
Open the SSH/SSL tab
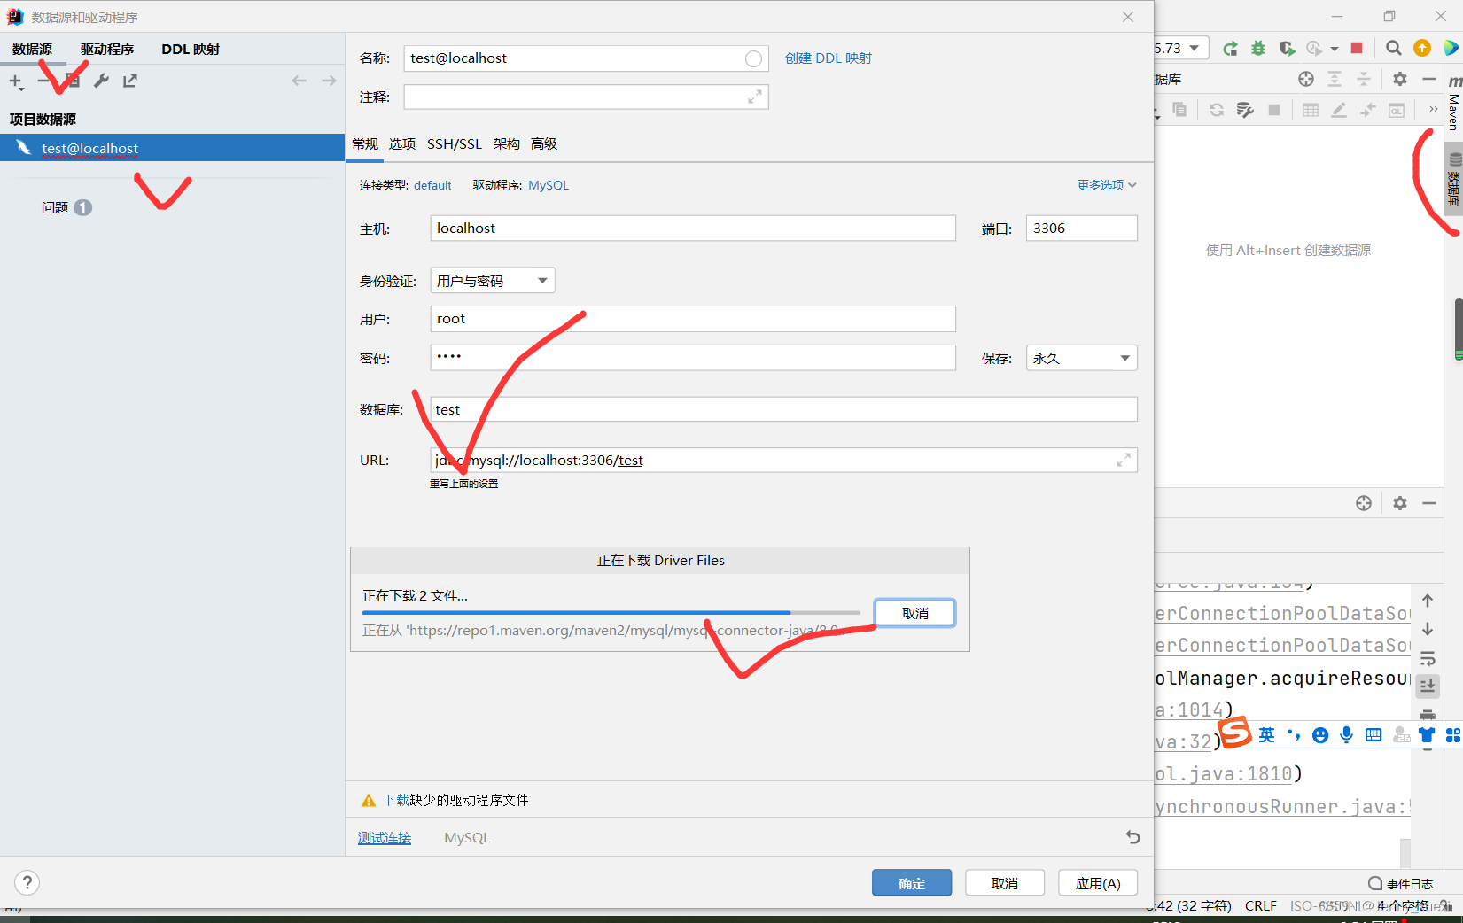click(455, 143)
